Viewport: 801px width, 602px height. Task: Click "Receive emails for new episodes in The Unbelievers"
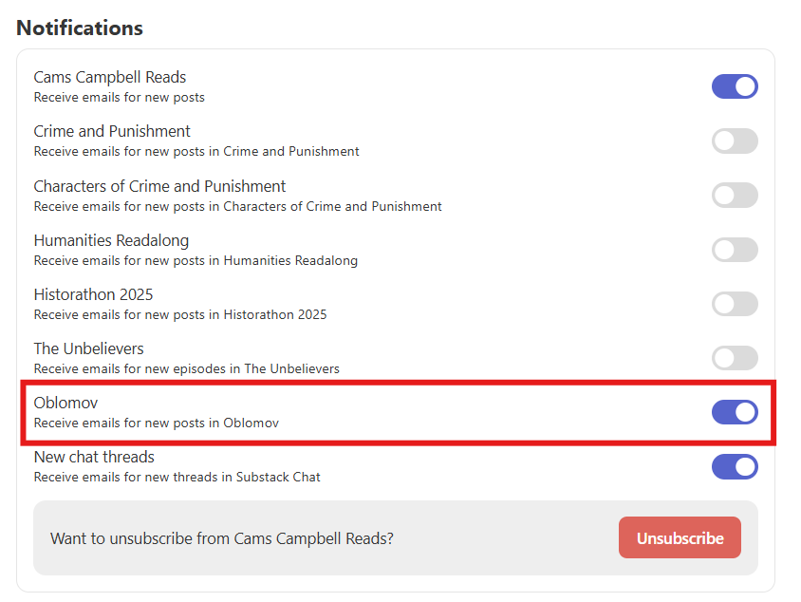click(x=186, y=369)
